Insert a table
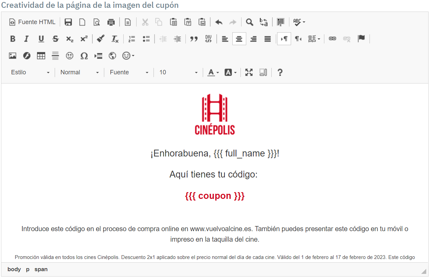Image resolution: width=431 pixels, height=280 pixels. click(41, 56)
